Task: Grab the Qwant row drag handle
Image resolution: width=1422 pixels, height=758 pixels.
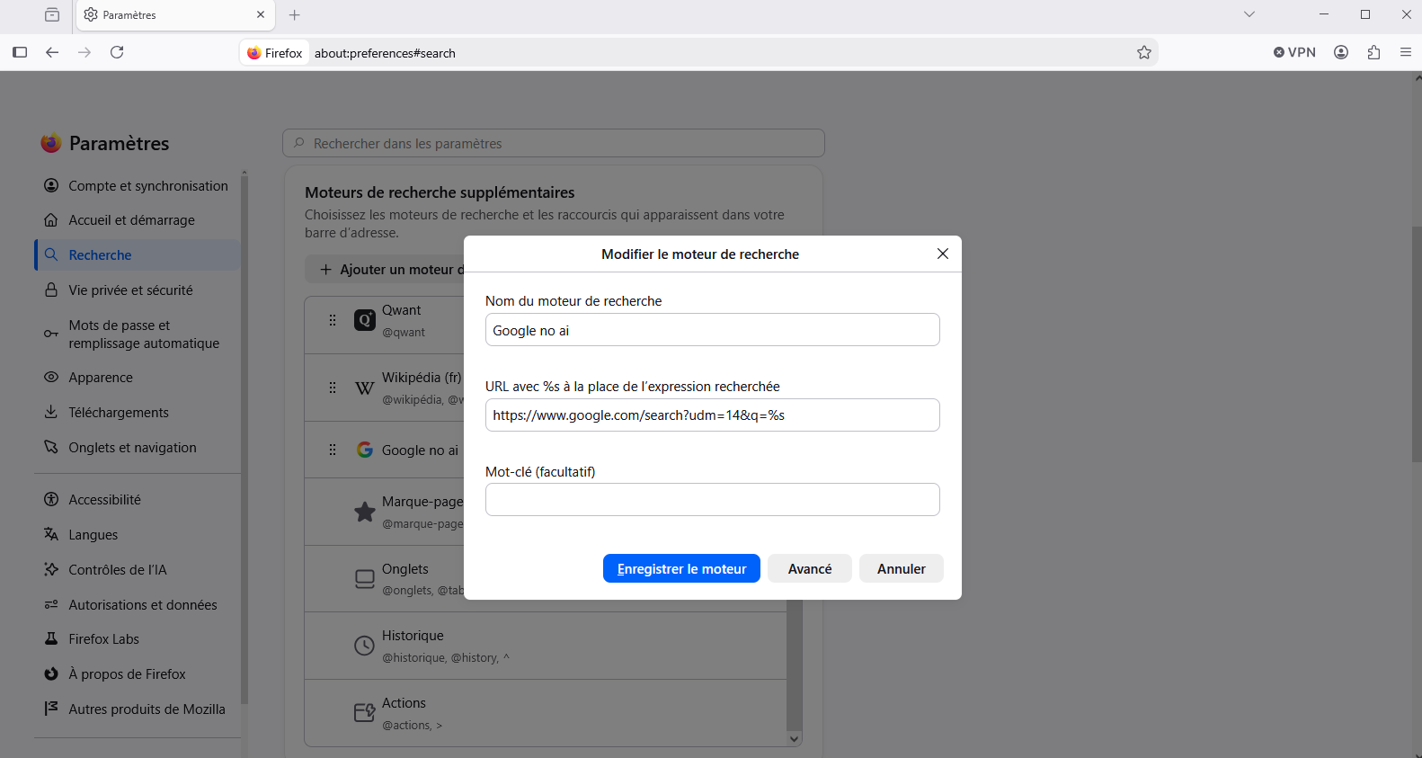Action: click(x=333, y=320)
